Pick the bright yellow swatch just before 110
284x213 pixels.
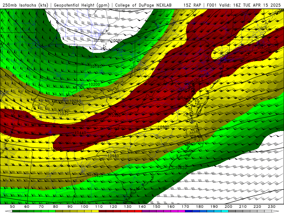95,211
